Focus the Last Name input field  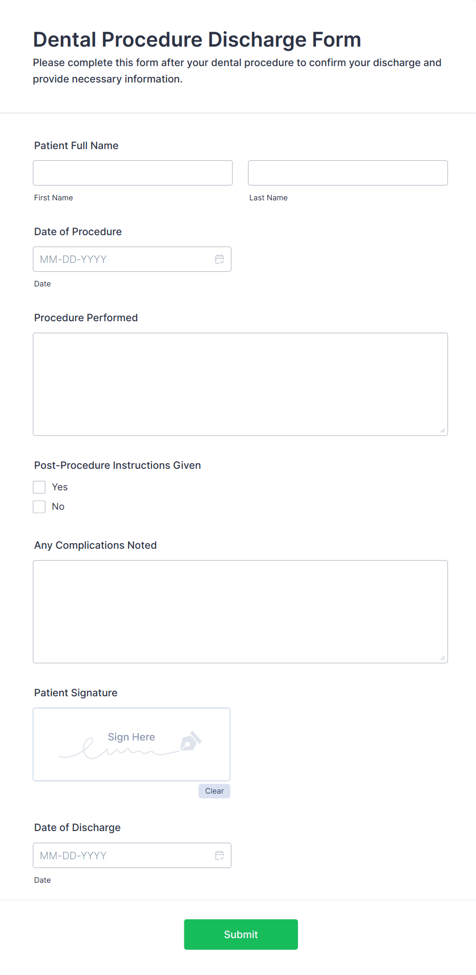click(x=348, y=173)
